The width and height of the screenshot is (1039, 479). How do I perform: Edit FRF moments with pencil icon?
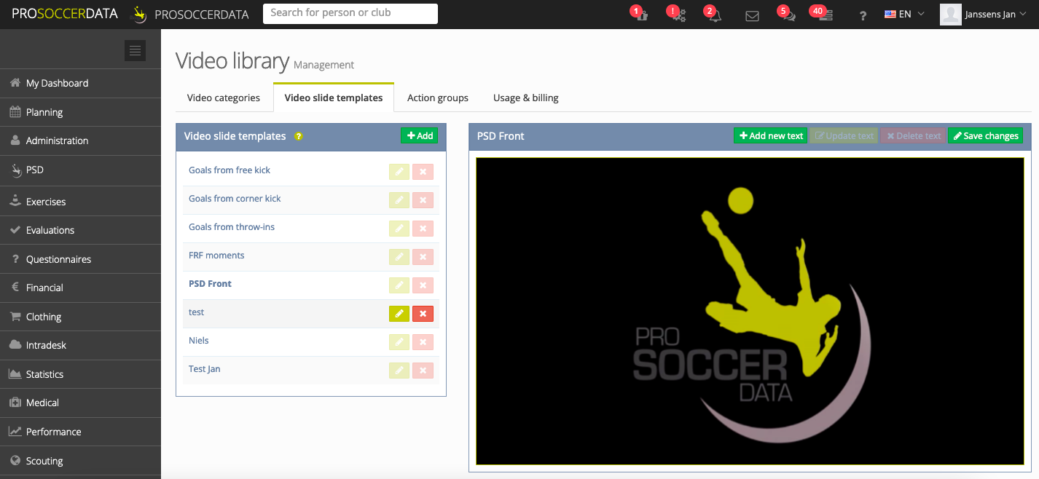[399, 257]
